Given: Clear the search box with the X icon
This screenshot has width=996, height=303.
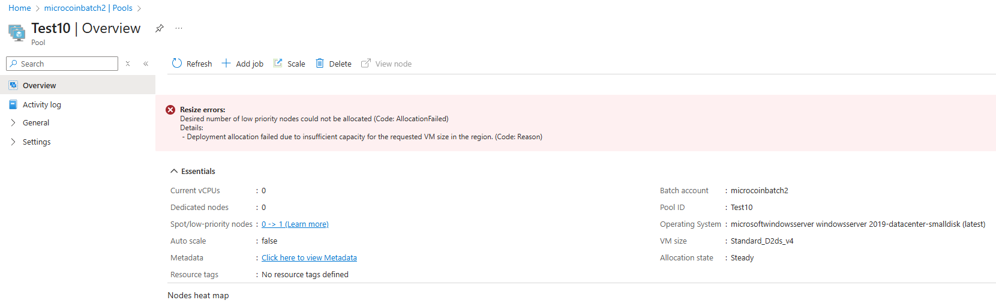Looking at the screenshot, I should [128, 64].
